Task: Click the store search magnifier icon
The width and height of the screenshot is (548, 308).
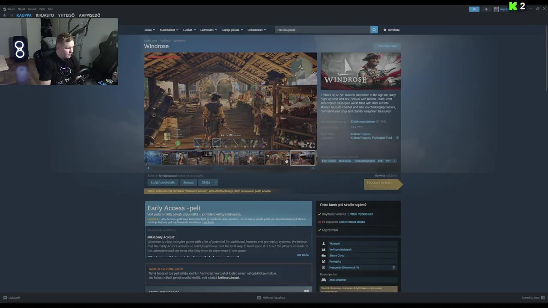Action: coord(374,30)
